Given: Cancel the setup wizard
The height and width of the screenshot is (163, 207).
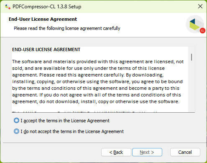Looking at the screenshot, I should pyautogui.click(x=185, y=152).
